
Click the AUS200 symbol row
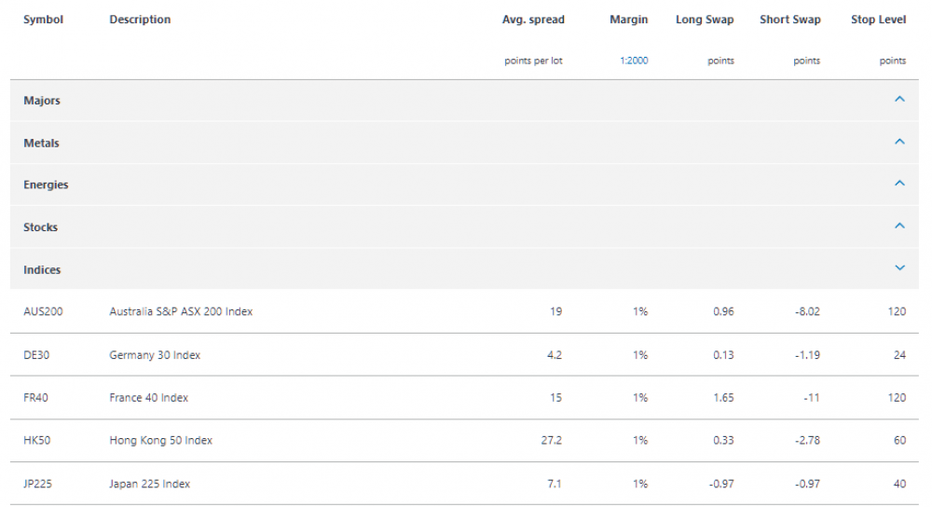(464, 311)
